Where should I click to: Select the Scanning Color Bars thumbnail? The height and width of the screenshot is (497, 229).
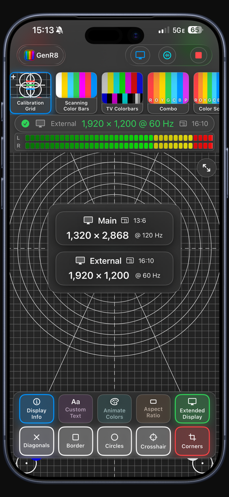[76, 93]
